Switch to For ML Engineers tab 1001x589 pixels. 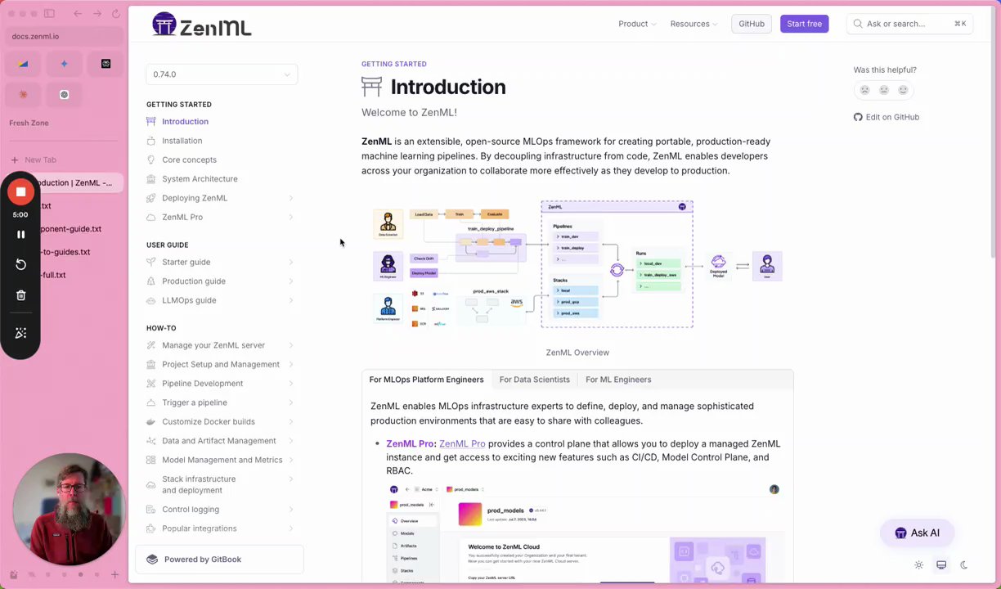click(618, 380)
